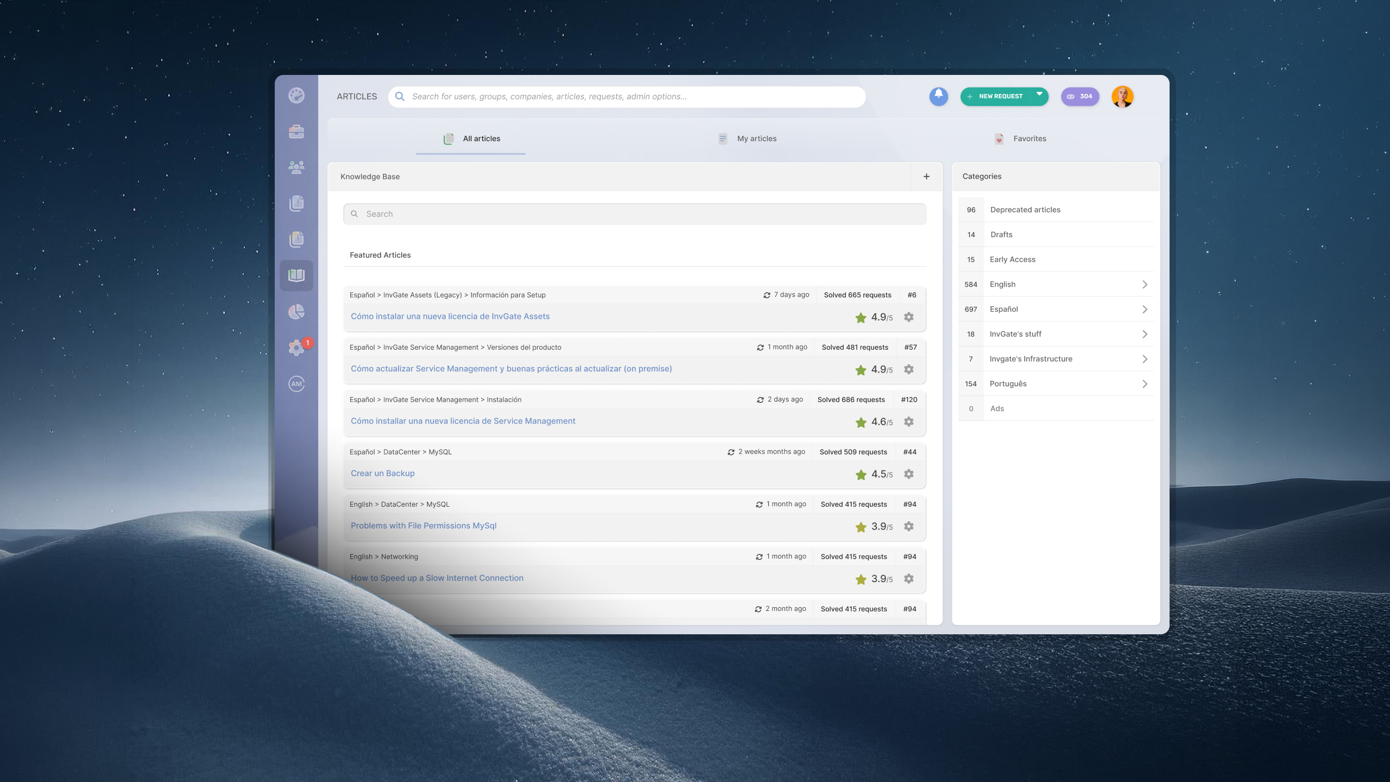Viewport: 1390px width, 782px height.
Task: Expand the Español category chevron
Action: point(1145,310)
